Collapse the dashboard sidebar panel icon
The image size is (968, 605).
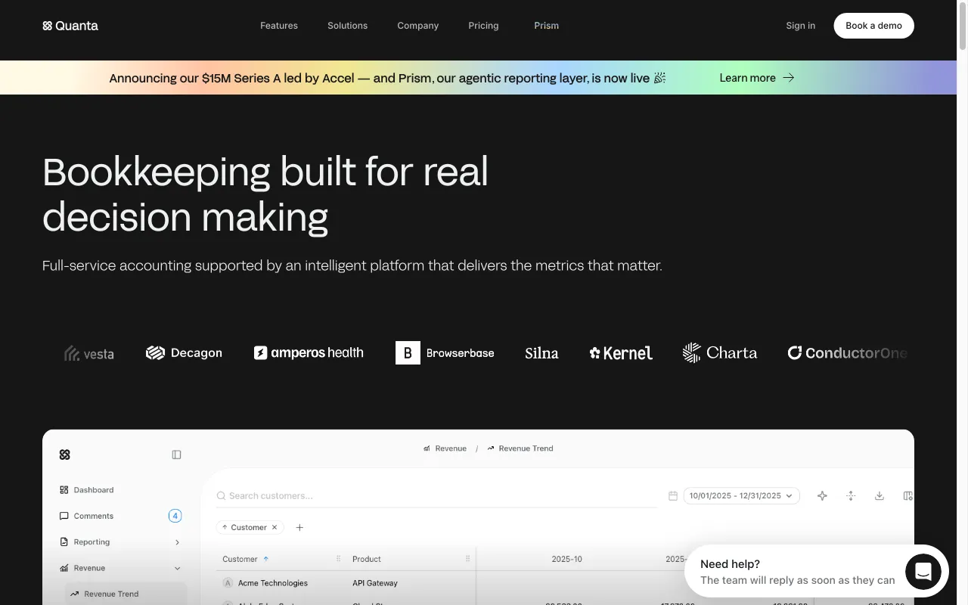click(x=176, y=455)
